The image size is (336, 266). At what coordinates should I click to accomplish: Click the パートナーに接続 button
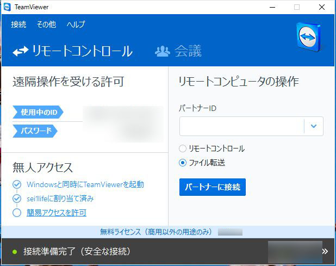point(213,187)
